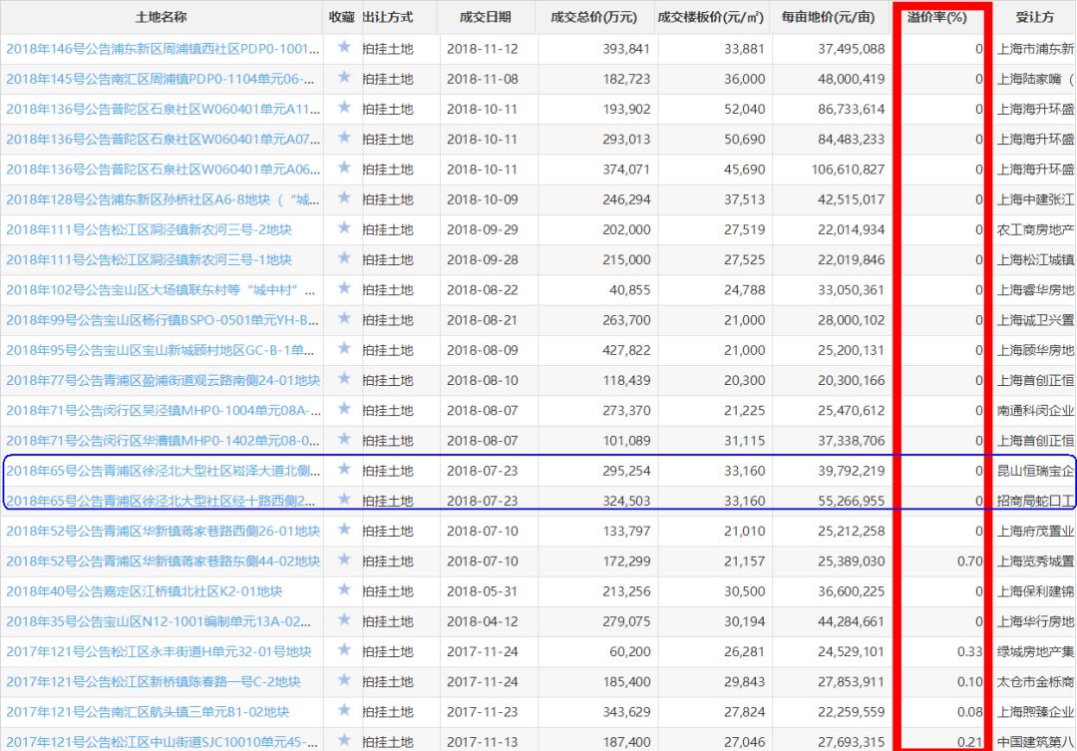Sort by 土地名称 column header
Screen dimensions: 1077x751
tap(161, 17)
